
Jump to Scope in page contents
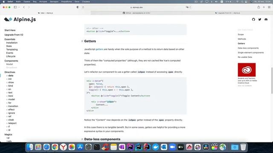241,34
